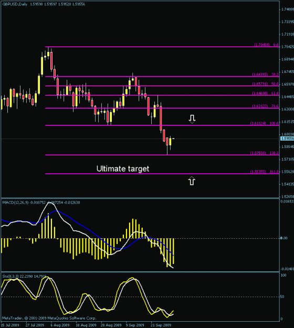
Task: Select Fibonacci label (1.70458) 0.0
Action: 266,45
